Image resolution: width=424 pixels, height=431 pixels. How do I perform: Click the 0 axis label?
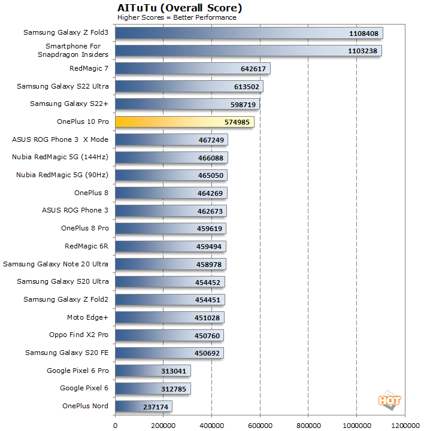point(115,426)
